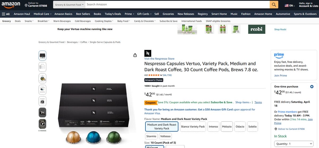The height and width of the screenshot is (148, 319).
Task: Click into the Search Amazon field
Action: [x=177, y=5]
